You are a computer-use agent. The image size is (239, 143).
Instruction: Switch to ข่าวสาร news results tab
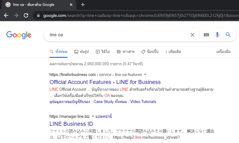(x=126, y=52)
